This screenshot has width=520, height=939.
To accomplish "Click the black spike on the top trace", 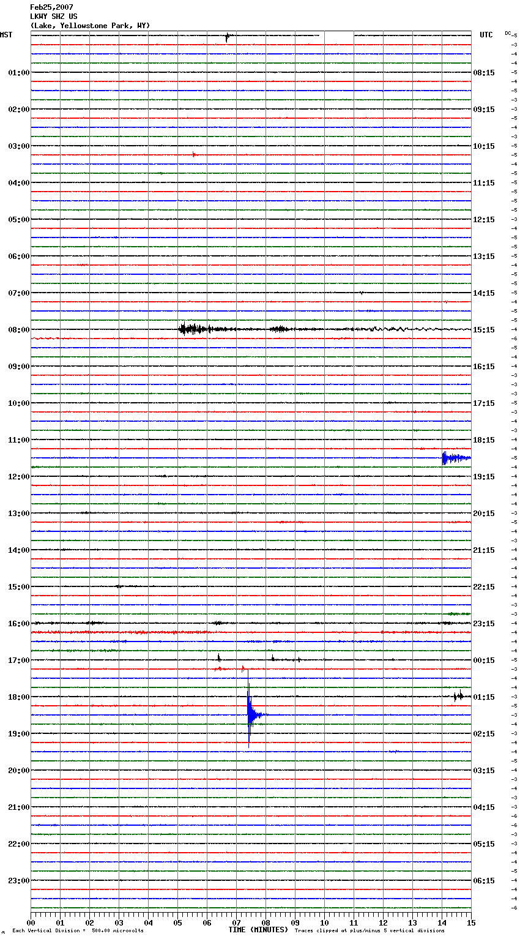I will click(226, 37).
